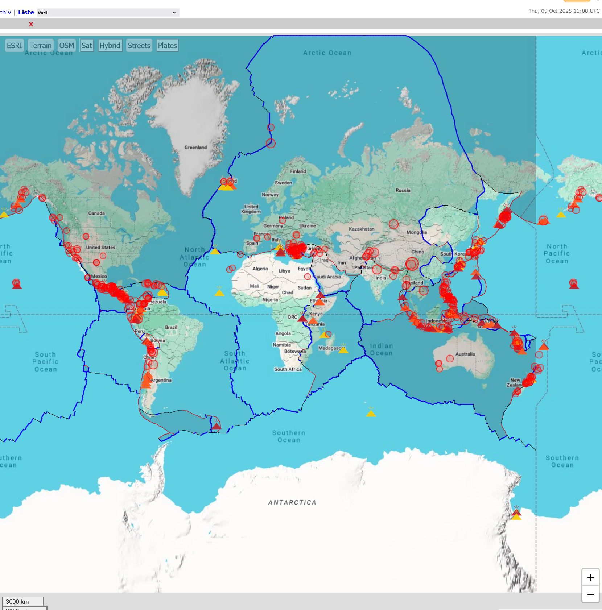Zoom out with the minus button
The image size is (602, 610).
click(x=590, y=594)
